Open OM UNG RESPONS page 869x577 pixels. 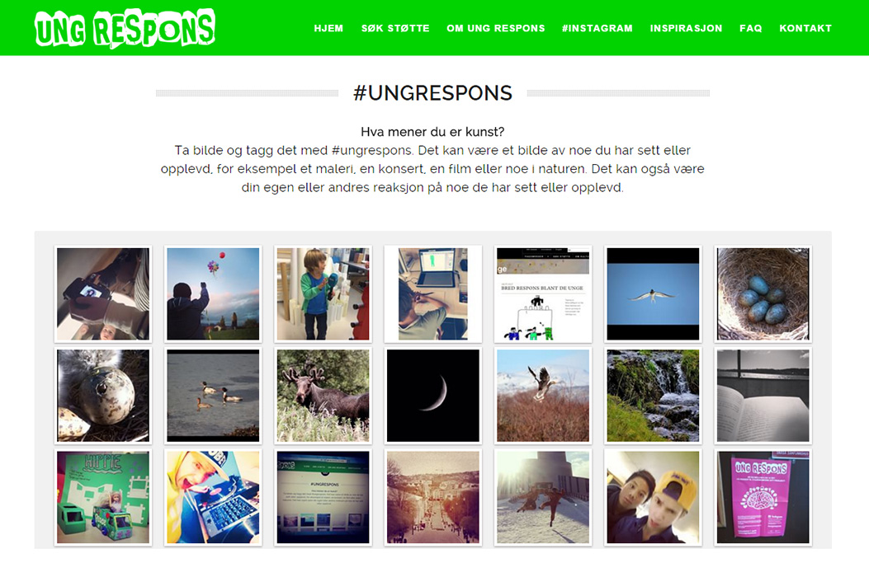click(496, 28)
